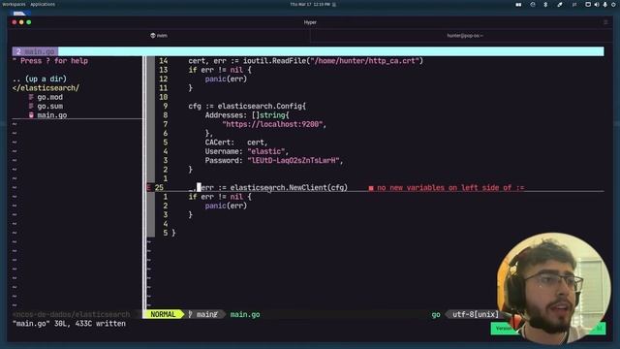
Task: Click the red E error sign in gutter
Action: pos(148,187)
